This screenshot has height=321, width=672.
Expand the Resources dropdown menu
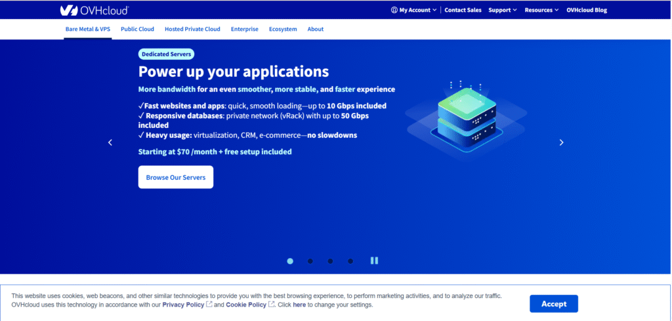coord(541,10)
